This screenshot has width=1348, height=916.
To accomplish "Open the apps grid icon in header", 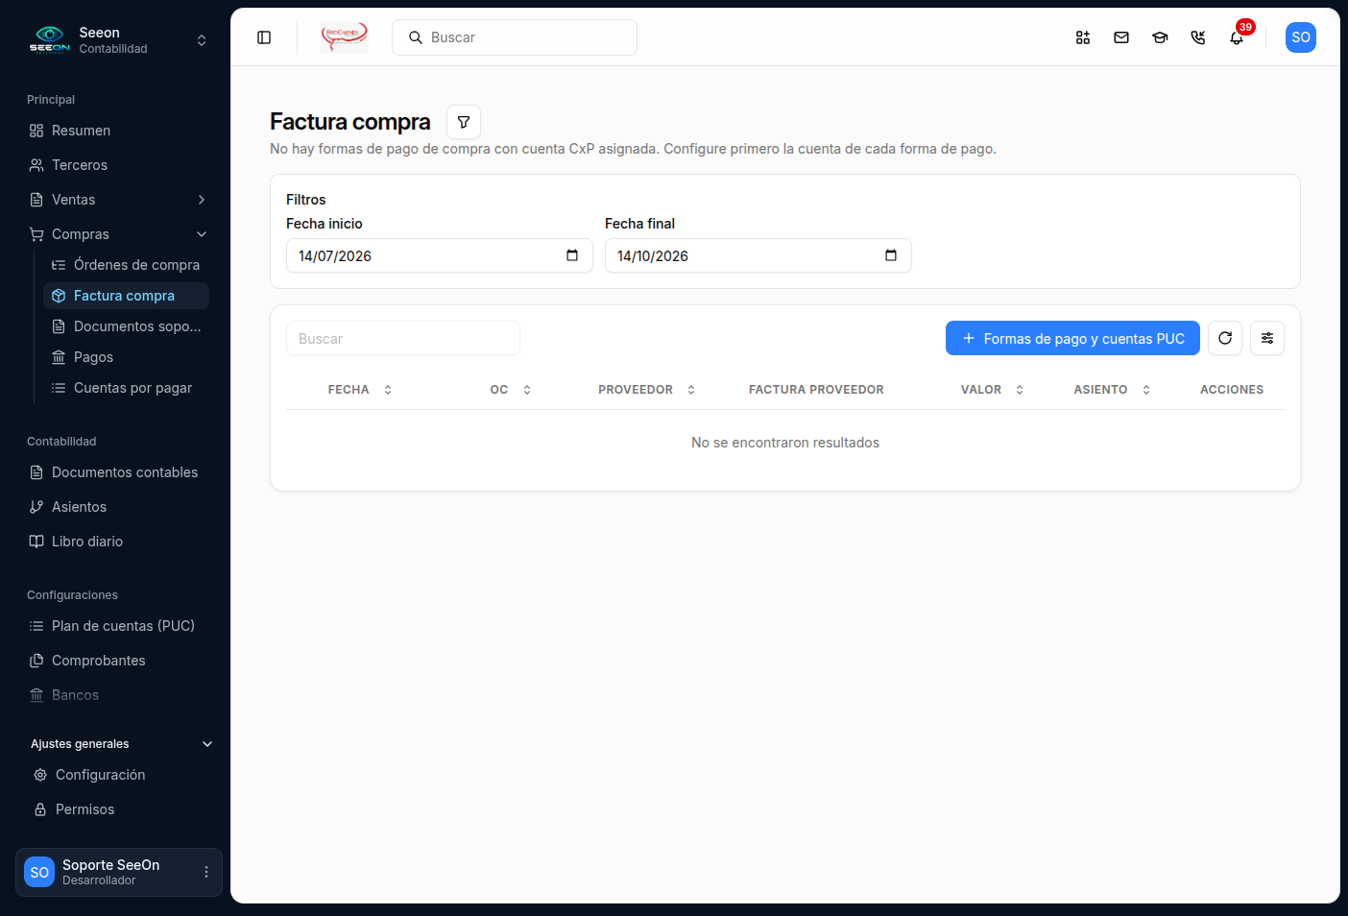I will point(1083,37).
